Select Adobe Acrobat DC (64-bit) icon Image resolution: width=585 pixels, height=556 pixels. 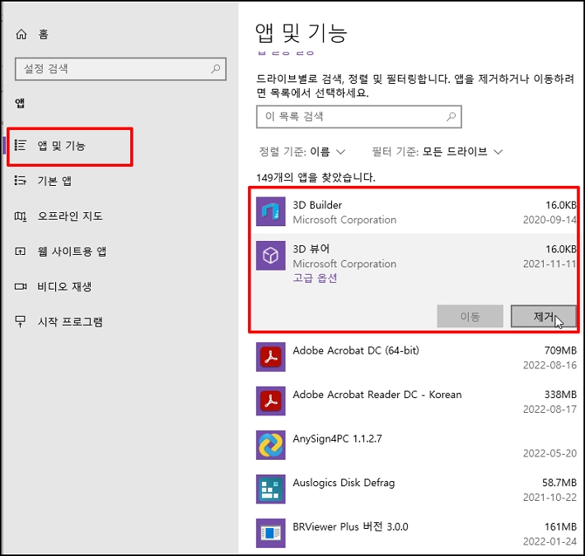pyautogui.click(x=271, y=357)
